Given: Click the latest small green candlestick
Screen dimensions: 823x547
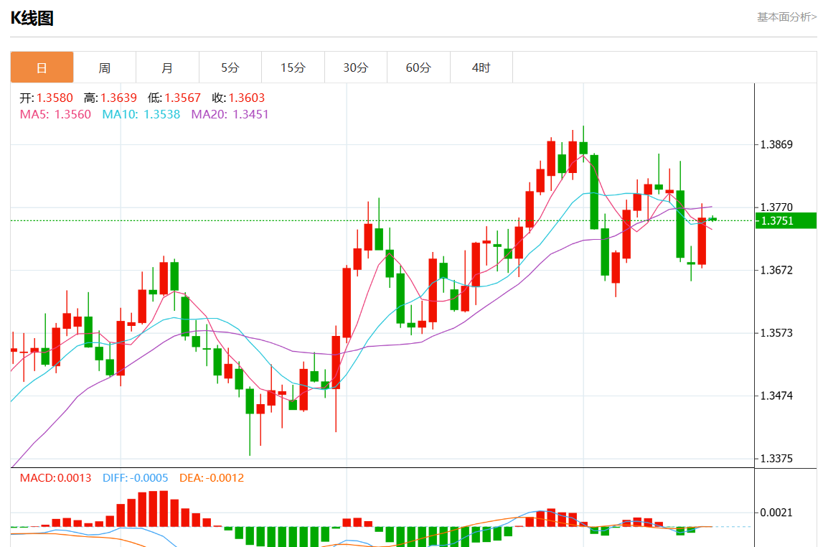Looking at the screenshot, I should coord(713,219).
